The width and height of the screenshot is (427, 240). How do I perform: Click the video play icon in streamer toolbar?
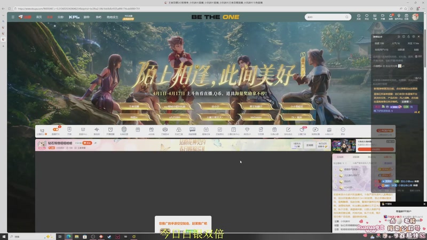pos(315,130)
